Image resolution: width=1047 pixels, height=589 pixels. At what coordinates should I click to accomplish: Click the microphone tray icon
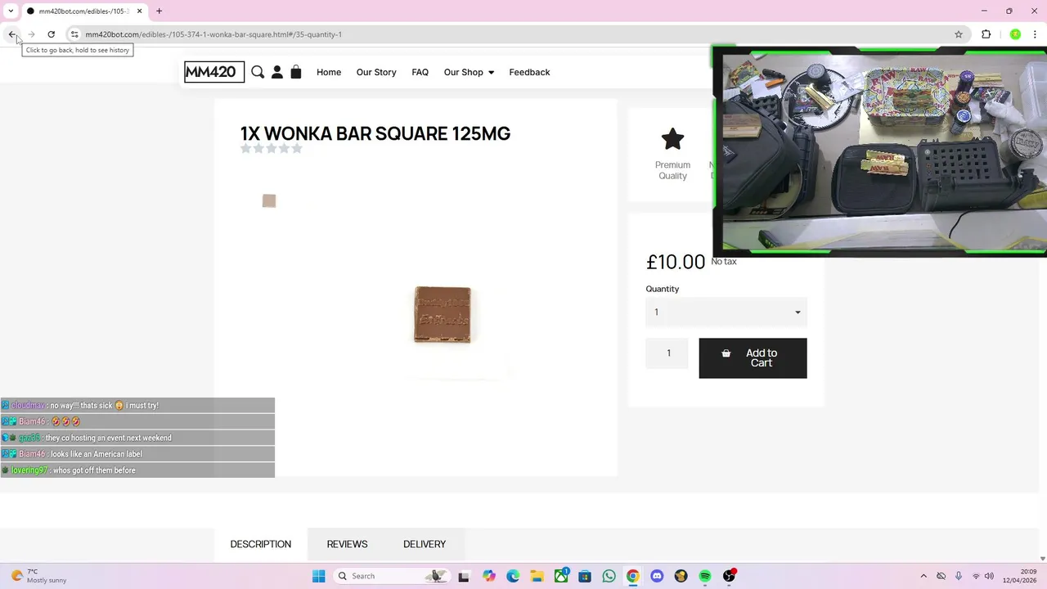coord(959,576)
